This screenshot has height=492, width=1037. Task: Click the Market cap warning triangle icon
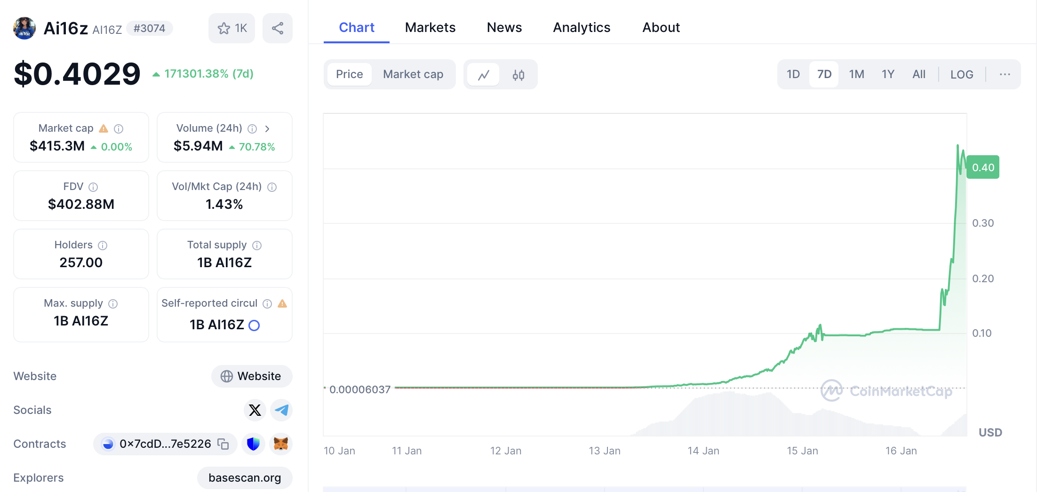click(x=104, y=128)
